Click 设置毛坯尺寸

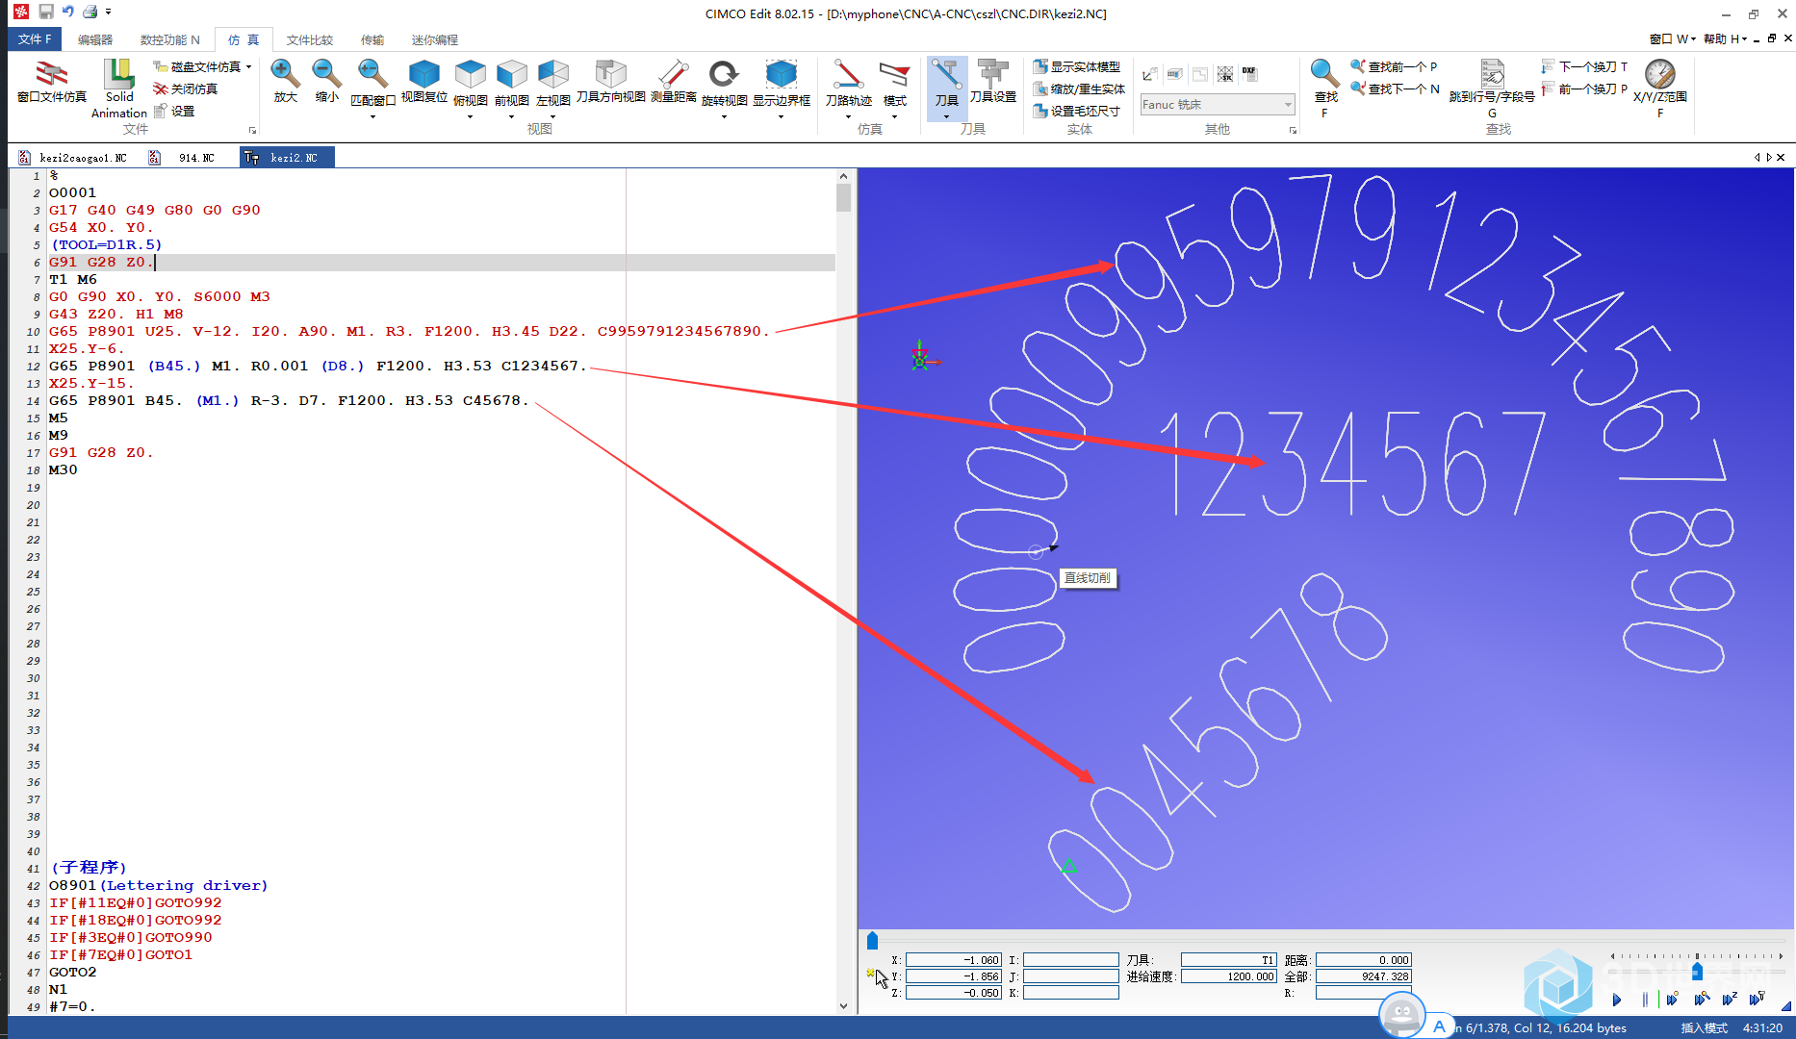pos(1076,111)
